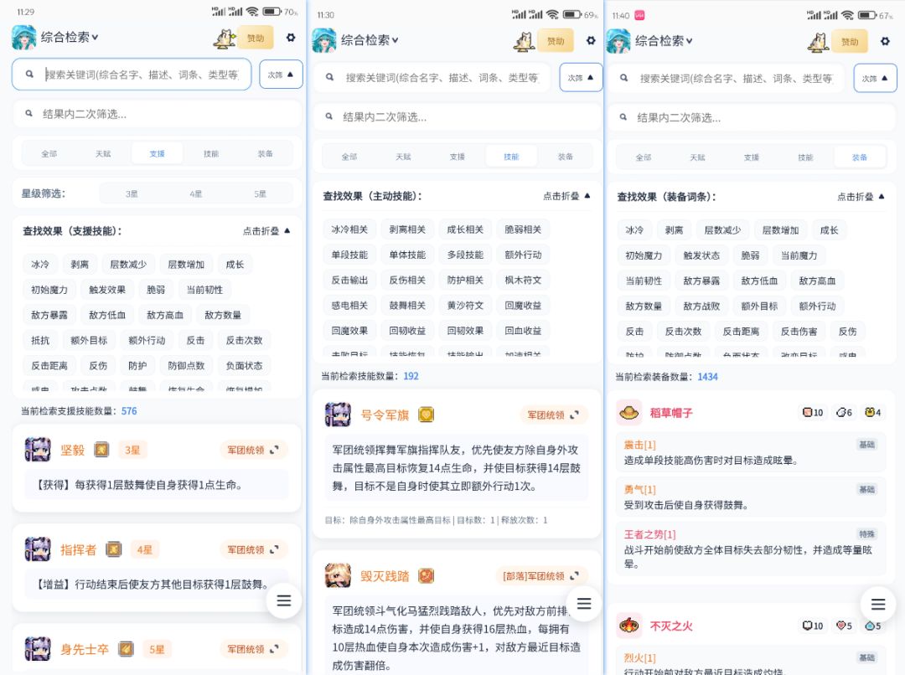Tap the blue-haired avatar in 11:30 screen
Image resolution: width=905 pixels, height=675 pixels.
tap(323, 40)
